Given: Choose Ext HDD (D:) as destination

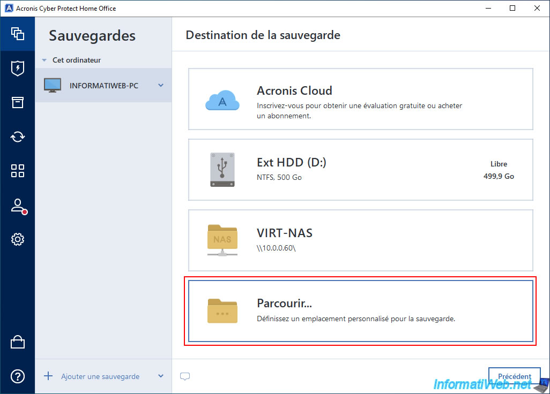Looking at the screenshot, I should [361, 170].
